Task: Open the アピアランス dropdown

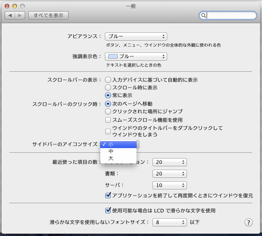Action: click(x=136, y=36)
